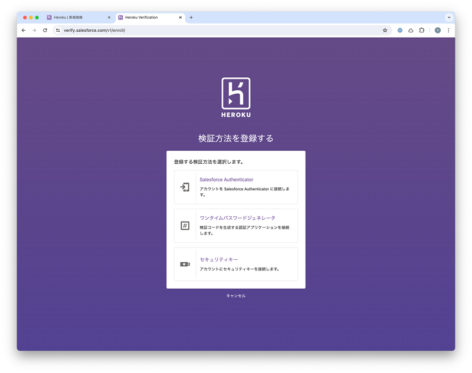Open the Chrome profile avatar

click(438, 30)
